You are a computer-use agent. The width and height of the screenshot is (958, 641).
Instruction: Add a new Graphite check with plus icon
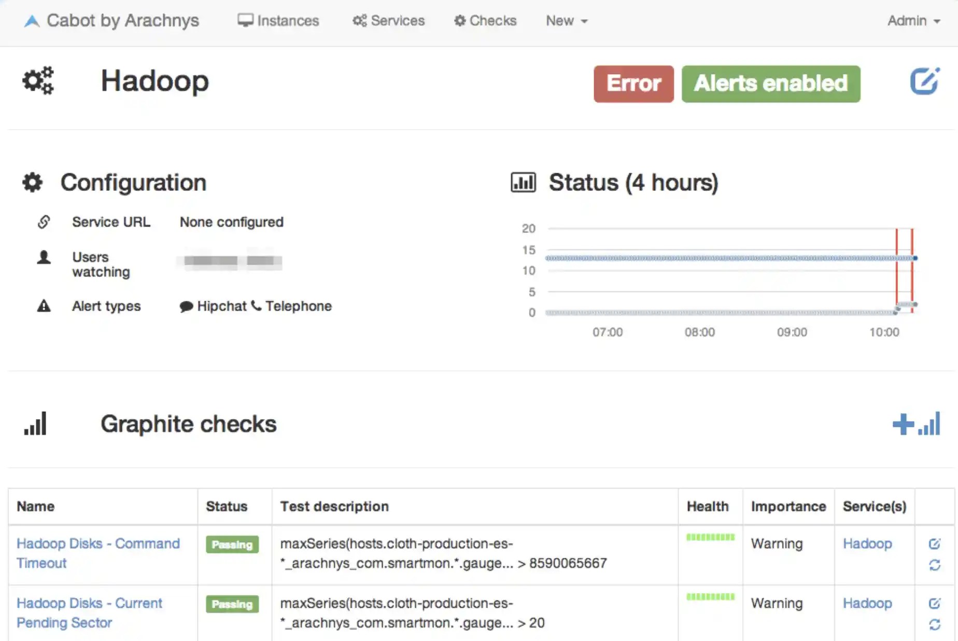[917, 424]
